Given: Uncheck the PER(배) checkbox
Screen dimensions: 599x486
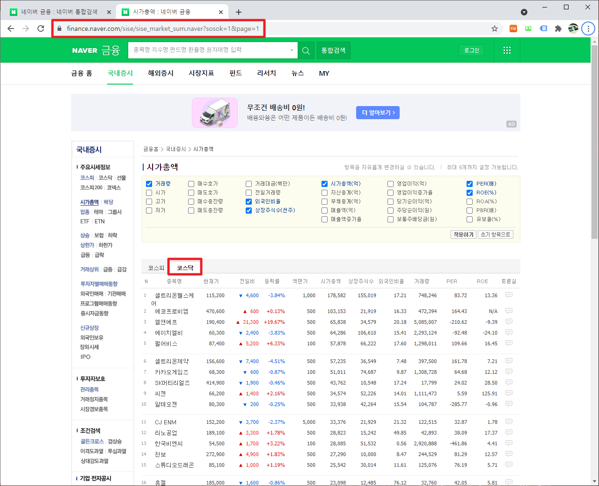Looking at the screenshot, I should 469,184.
